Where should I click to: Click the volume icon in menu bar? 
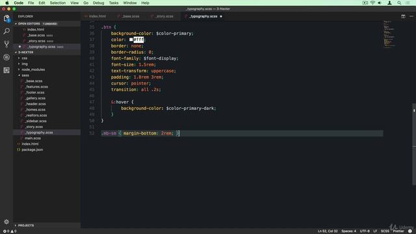tap(380, 3)
